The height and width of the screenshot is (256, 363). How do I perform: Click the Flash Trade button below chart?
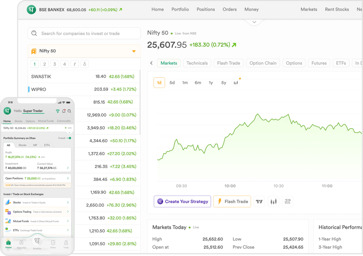click(x=232, y=201)
